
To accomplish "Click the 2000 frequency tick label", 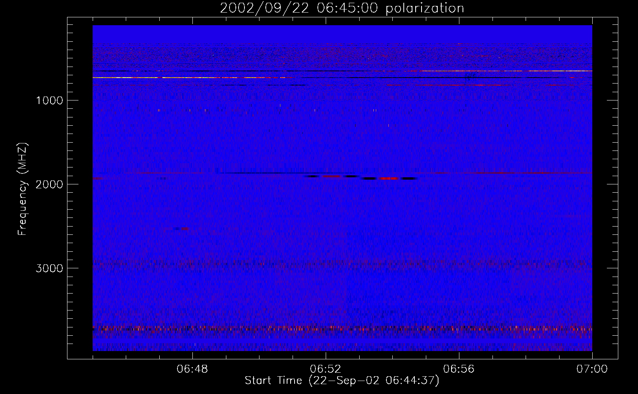I will click(49, 184).
